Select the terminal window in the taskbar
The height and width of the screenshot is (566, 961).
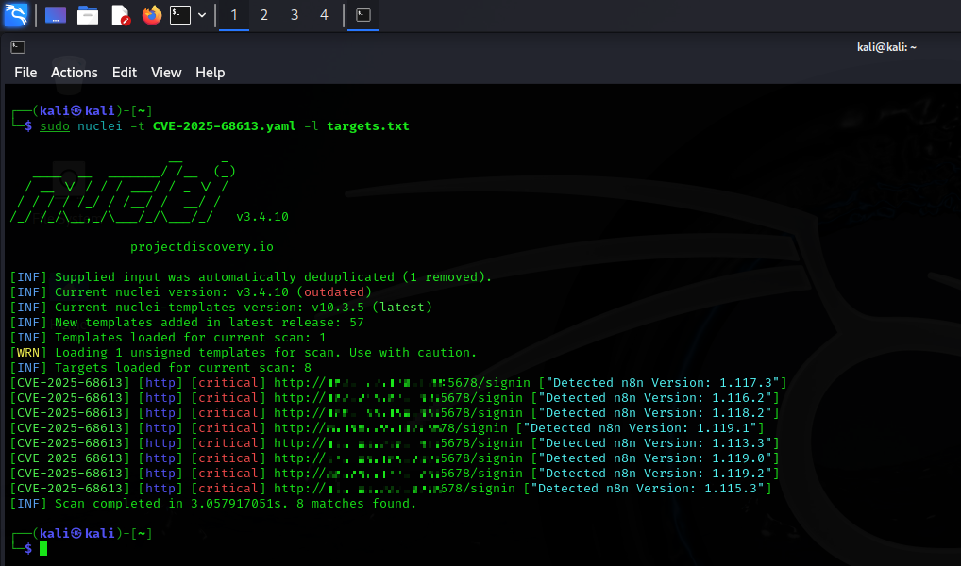tap(363, 15)
